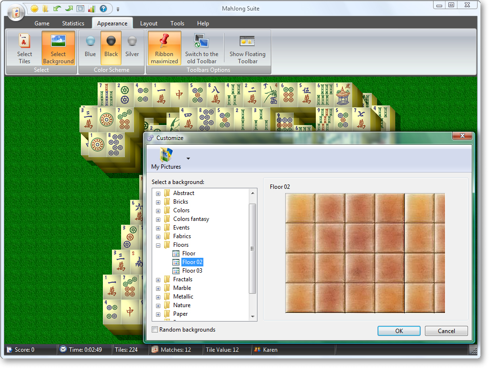Enable the Random backgrounds checkbox

pyautogui.click(x=155, y=330)
